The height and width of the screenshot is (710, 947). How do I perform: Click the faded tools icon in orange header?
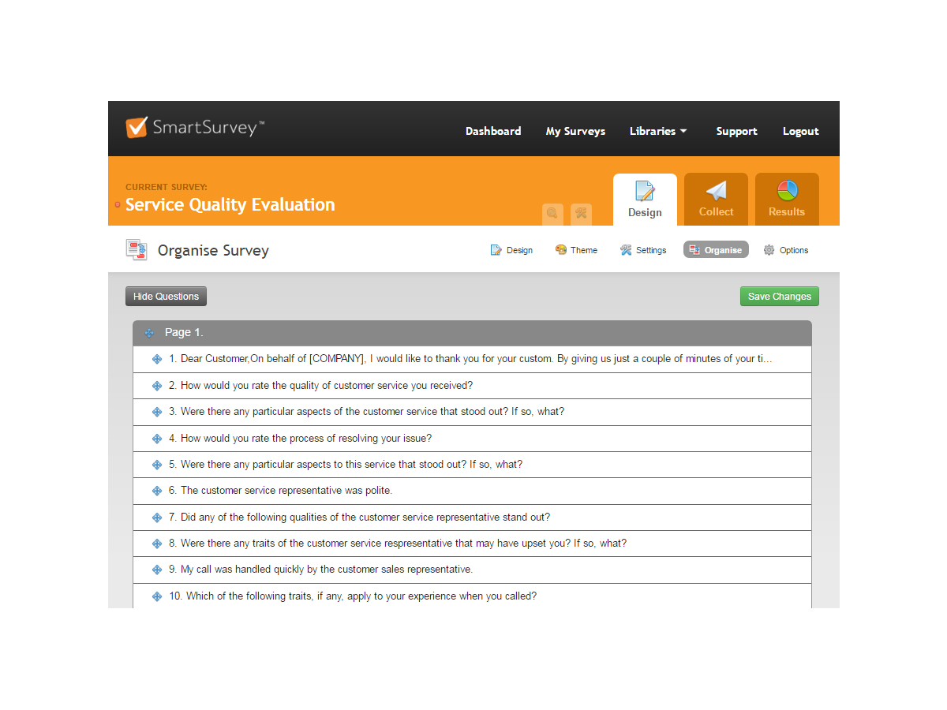(581, 214)
